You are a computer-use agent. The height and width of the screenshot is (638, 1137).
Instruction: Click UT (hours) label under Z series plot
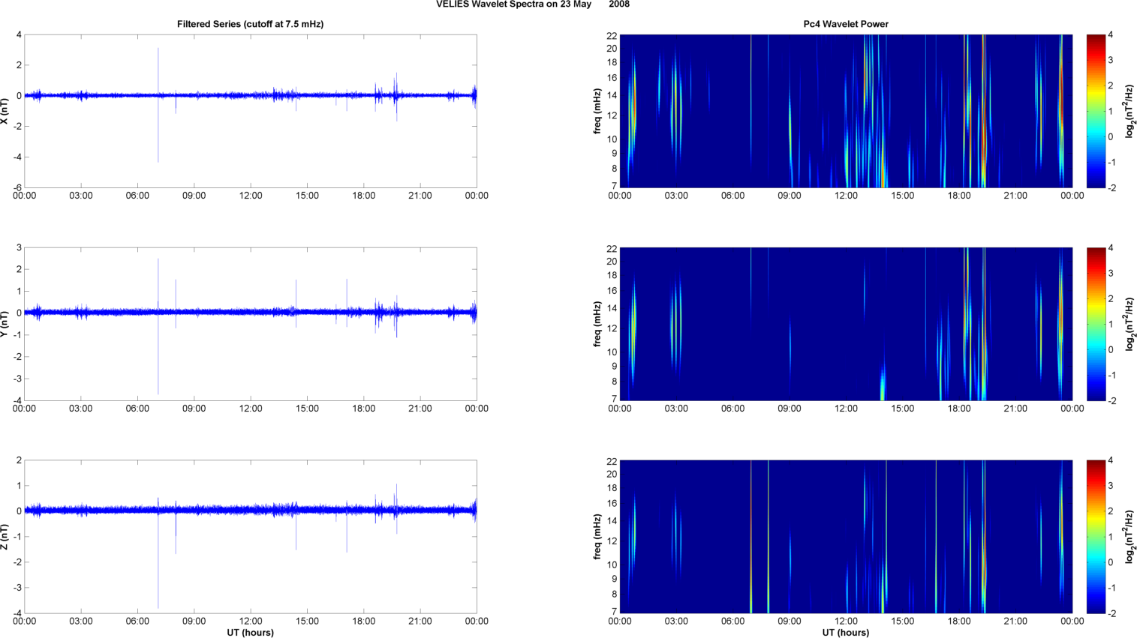click(250, 632)
